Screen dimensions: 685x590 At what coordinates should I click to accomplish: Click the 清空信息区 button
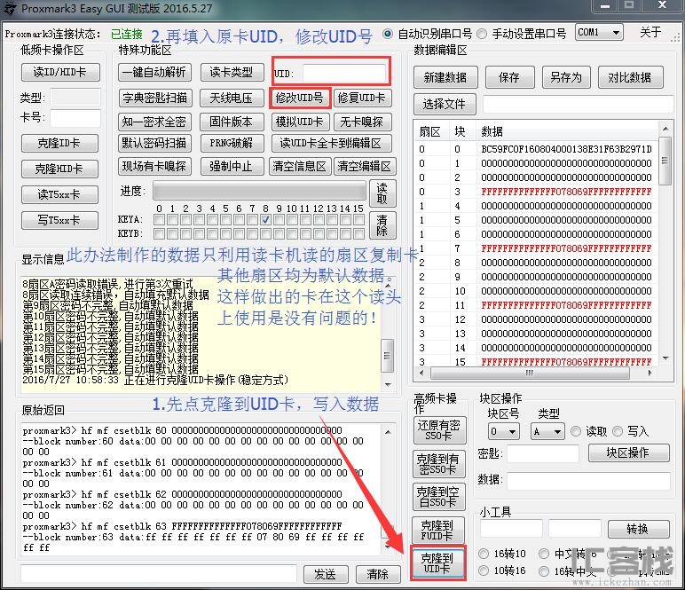coord(300,166)
